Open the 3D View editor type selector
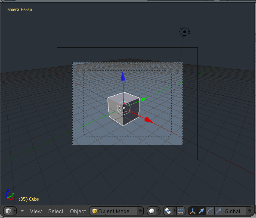The height and width of the screenshot is (218, 256). 10,211
